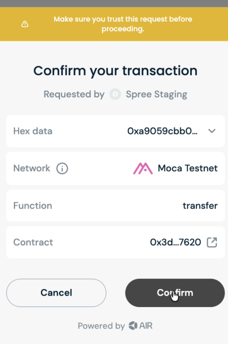This screenshot has height=344, width=228.
Task: Click the Moca Testnet logo icon
Action: click(x=143, y=168)
